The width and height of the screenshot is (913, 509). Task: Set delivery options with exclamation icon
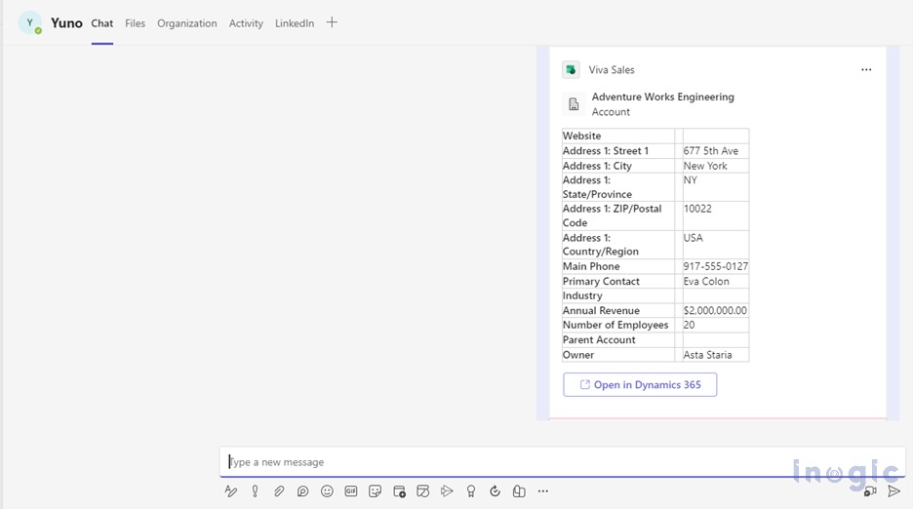[255, 491]
